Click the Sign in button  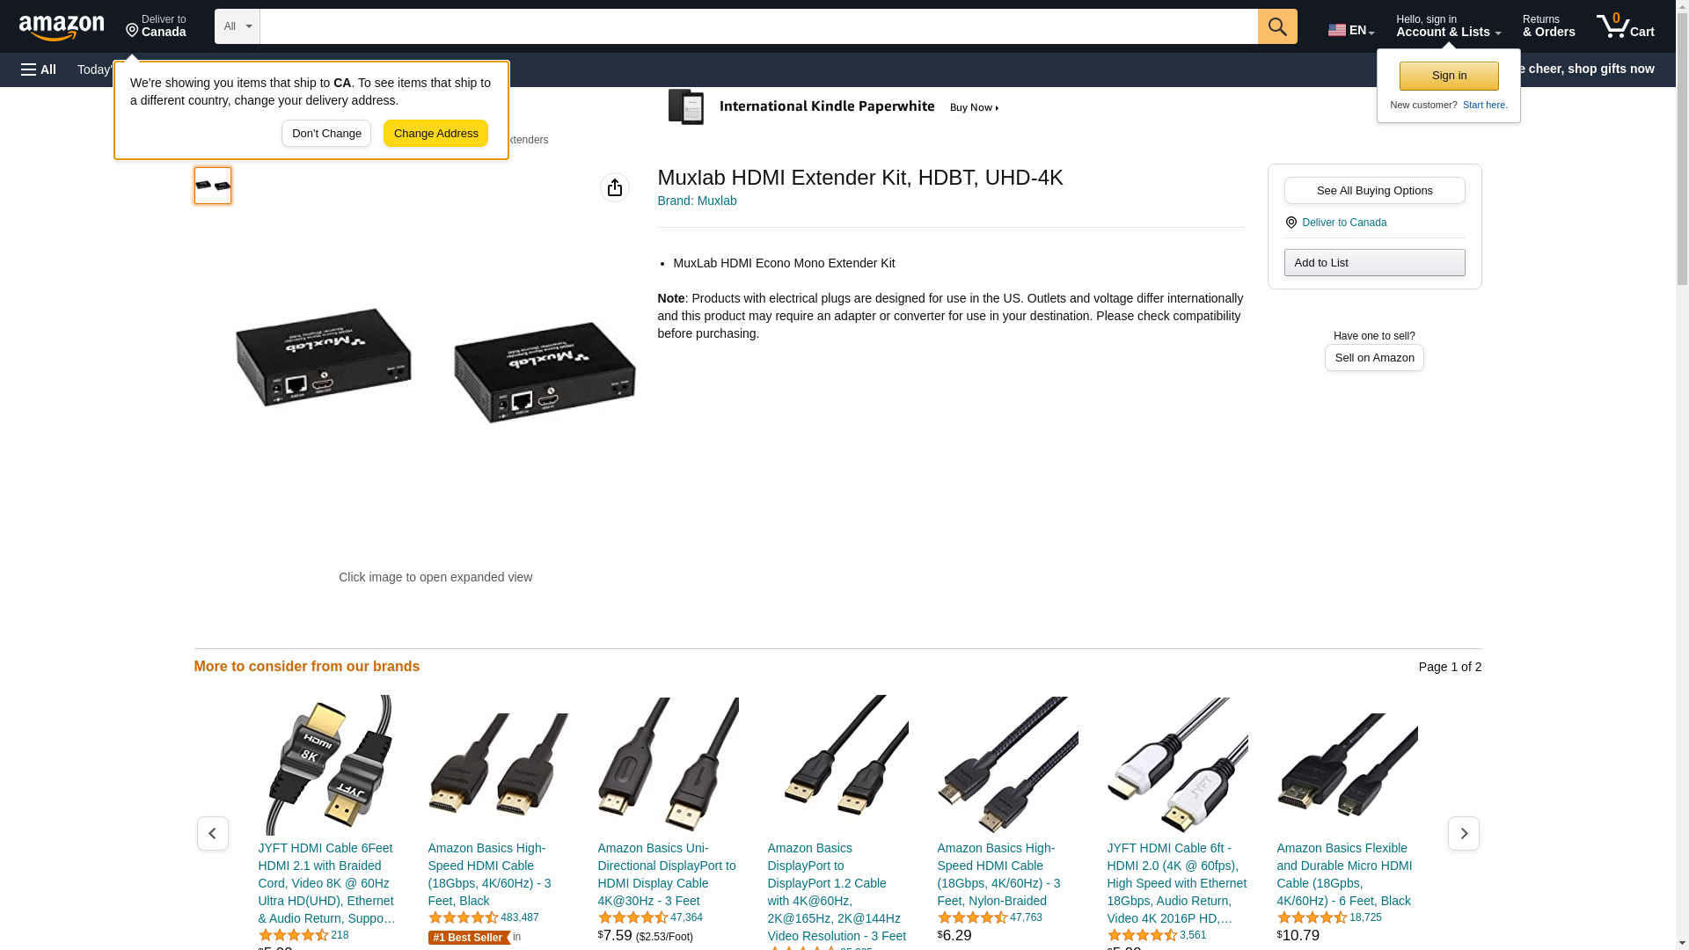pos(1449,76)
